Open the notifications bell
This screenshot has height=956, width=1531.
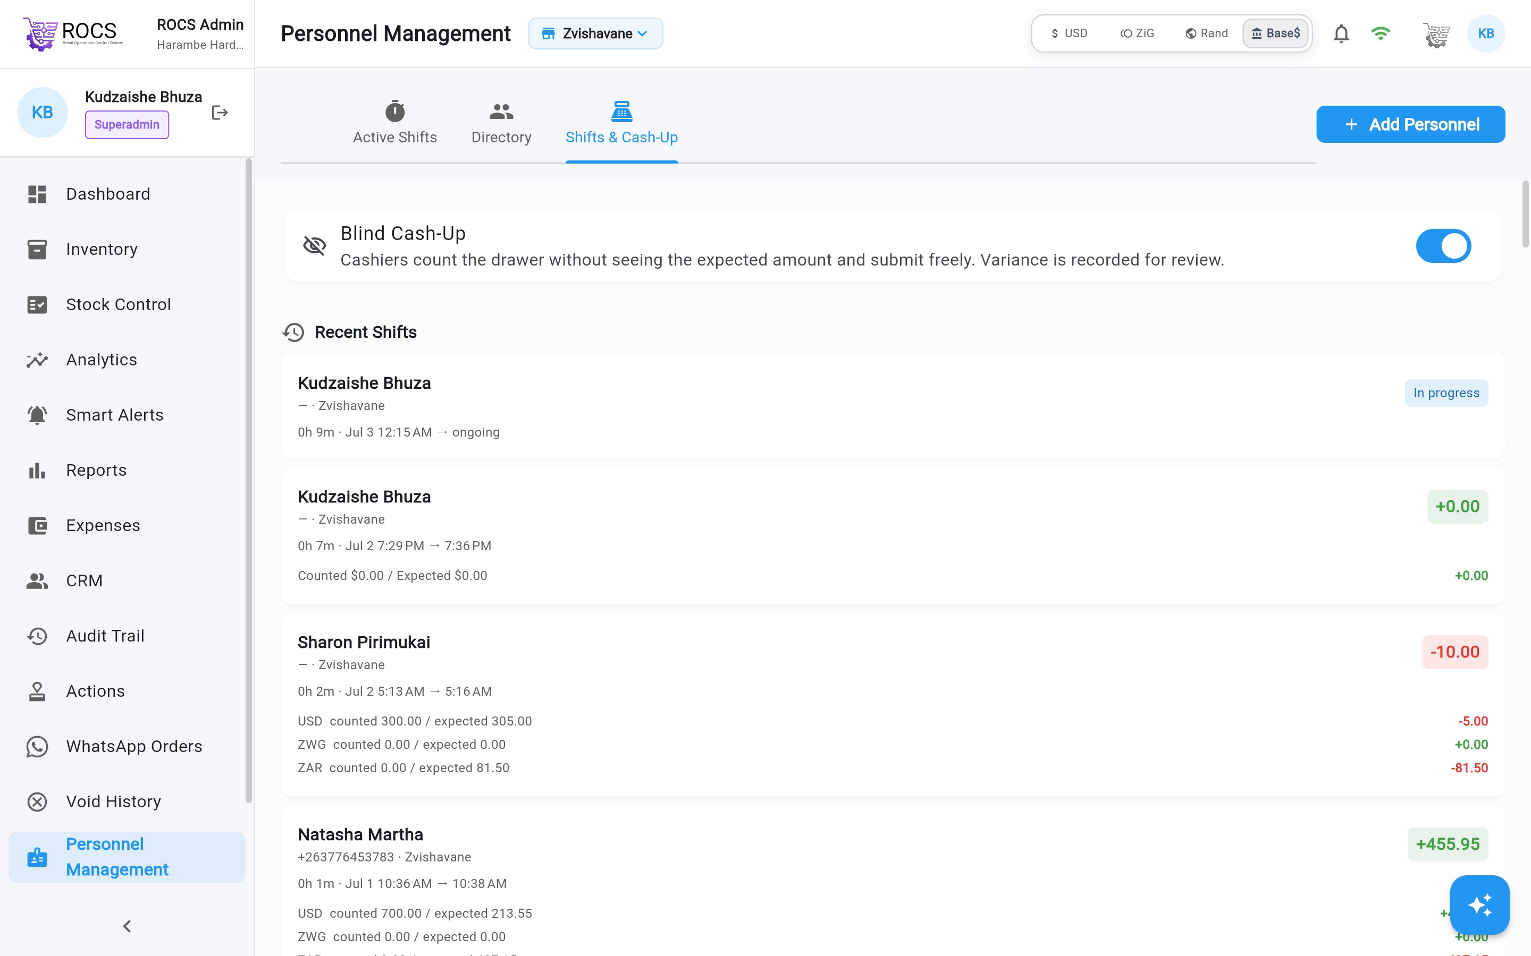(x=1341, y=33)
